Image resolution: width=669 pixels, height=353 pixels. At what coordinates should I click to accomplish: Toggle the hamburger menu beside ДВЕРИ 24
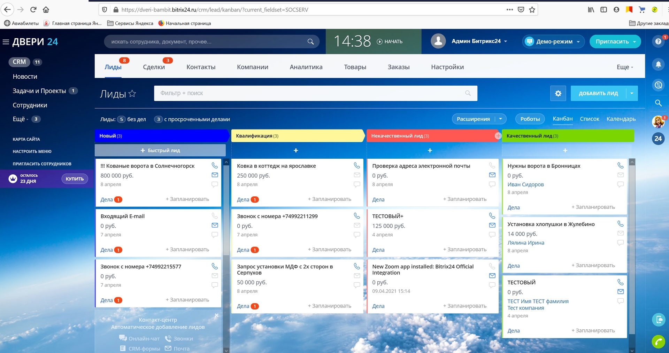6,42
